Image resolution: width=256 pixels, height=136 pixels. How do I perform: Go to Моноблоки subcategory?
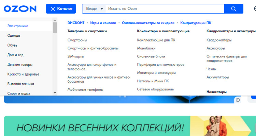146,48
